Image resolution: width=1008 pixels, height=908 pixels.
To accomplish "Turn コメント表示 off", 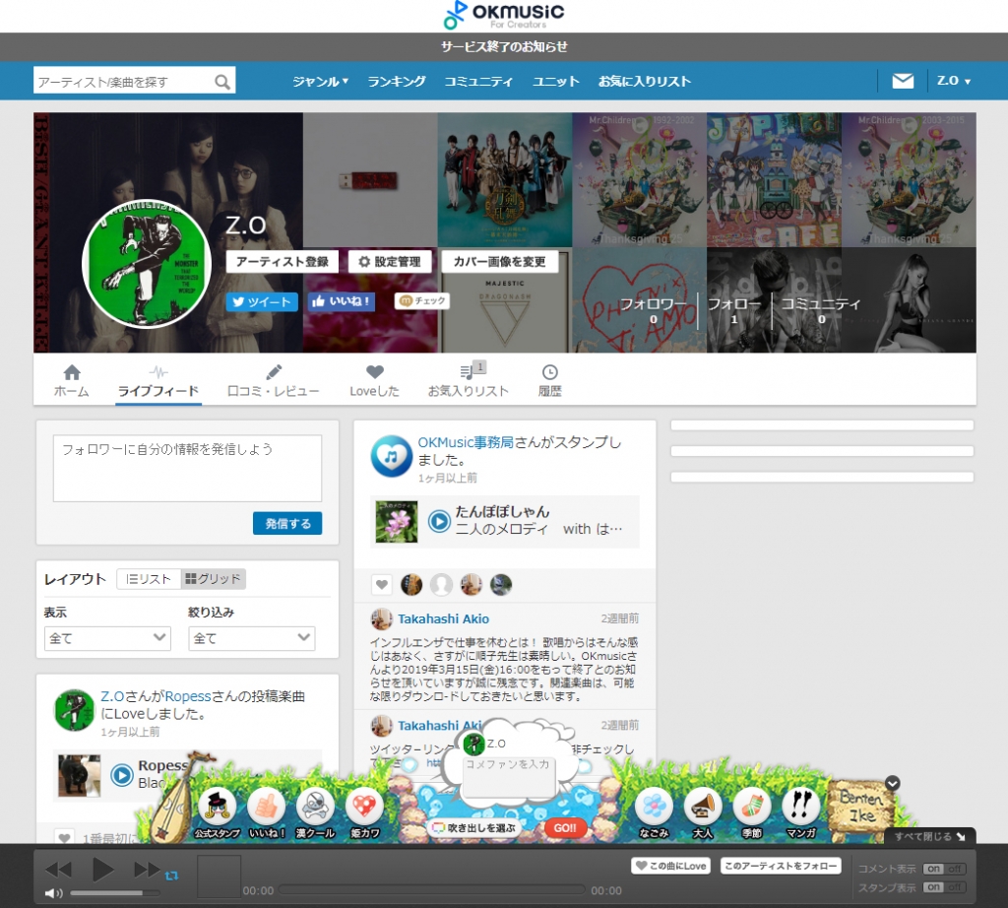I will click(x=955, y=869).
